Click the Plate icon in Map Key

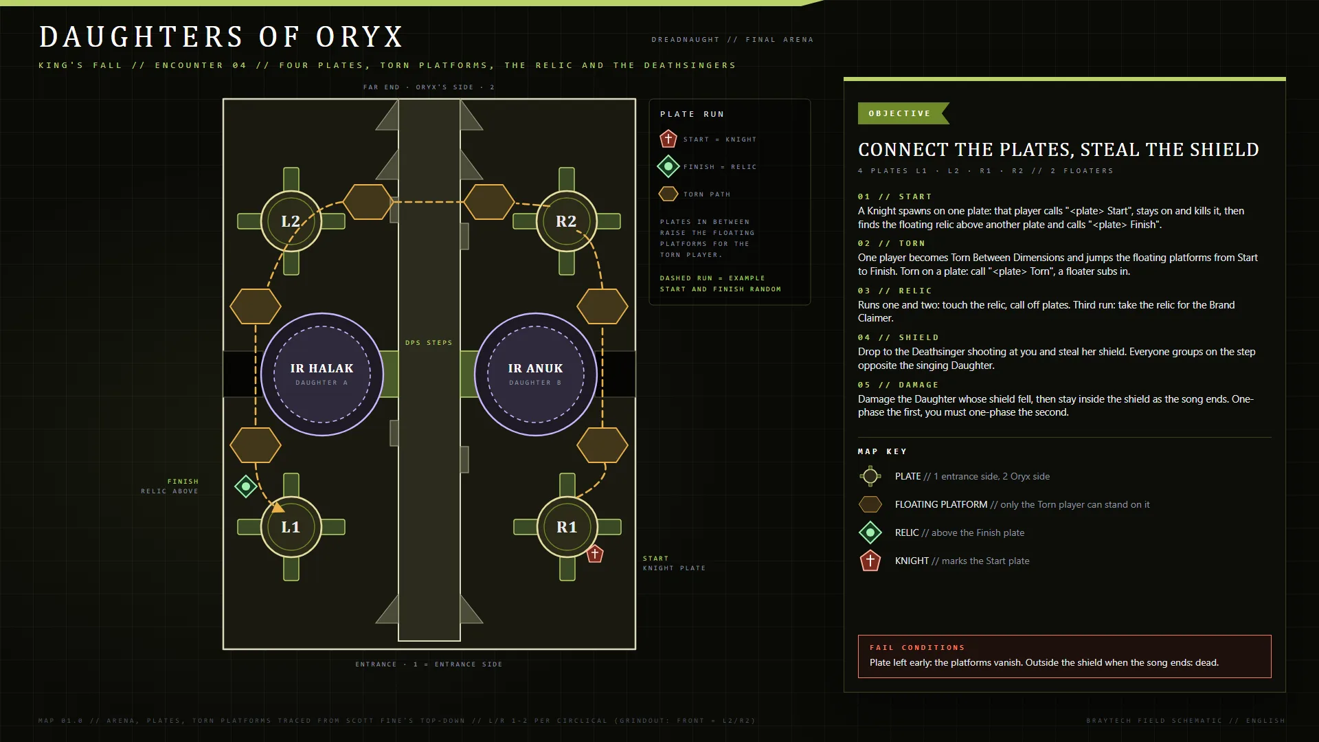click(x=870, y=476)
